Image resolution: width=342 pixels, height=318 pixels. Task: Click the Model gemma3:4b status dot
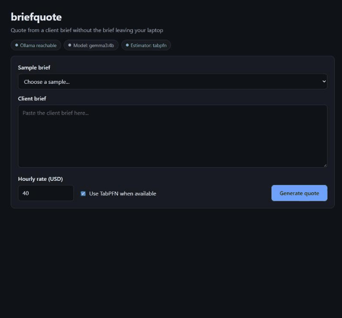point(70,45)
